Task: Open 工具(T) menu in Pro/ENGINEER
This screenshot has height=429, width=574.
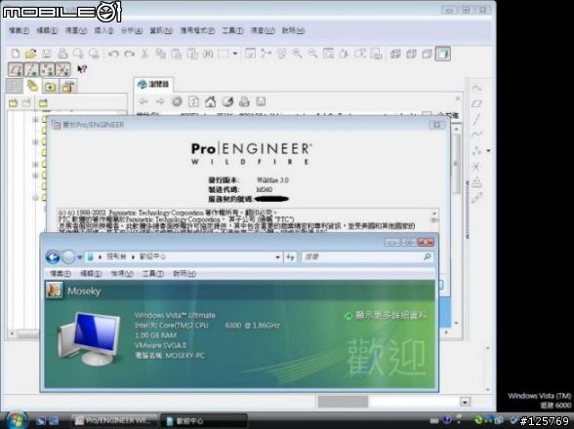Action: [232, 30]
